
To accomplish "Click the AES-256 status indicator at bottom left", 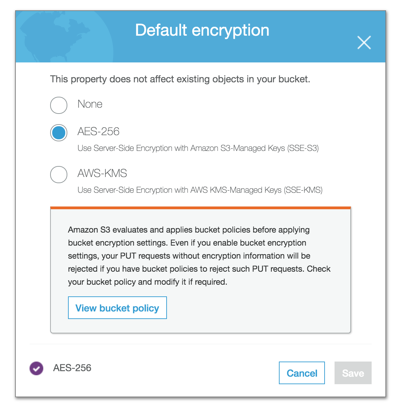I will 72,368.
